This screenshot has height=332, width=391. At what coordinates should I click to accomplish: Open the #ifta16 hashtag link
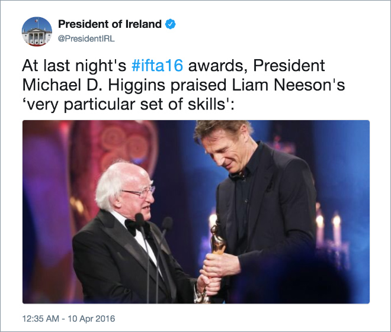pos(157,66)
